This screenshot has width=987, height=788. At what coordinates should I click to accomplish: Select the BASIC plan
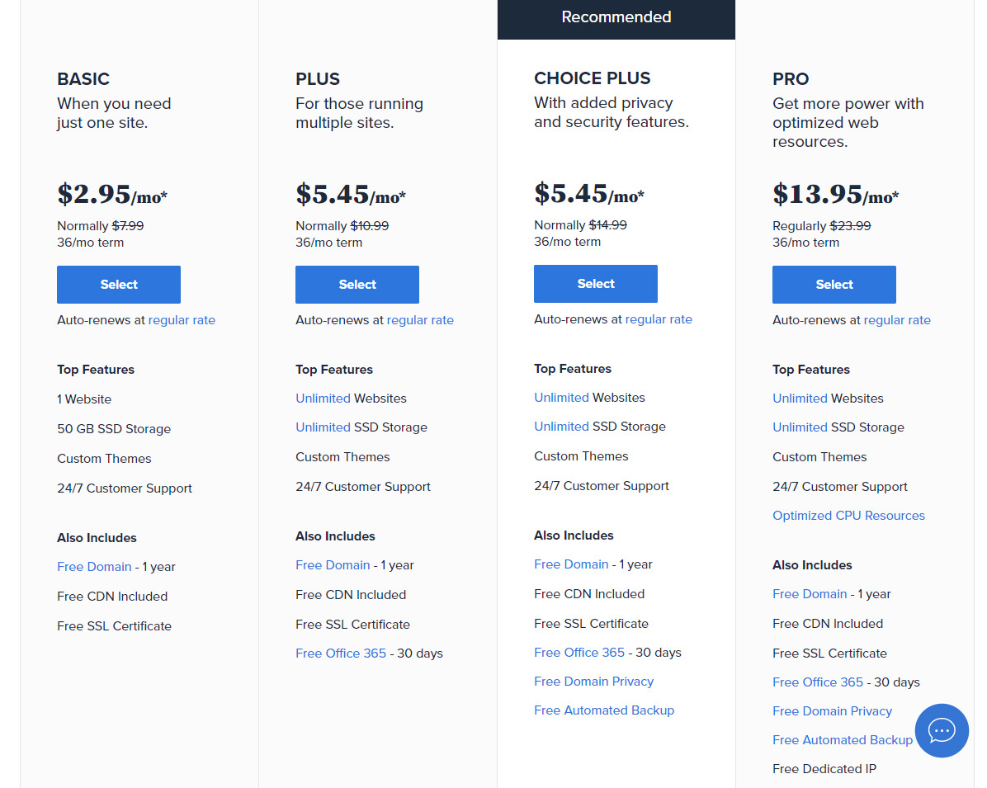click(118, 284)
